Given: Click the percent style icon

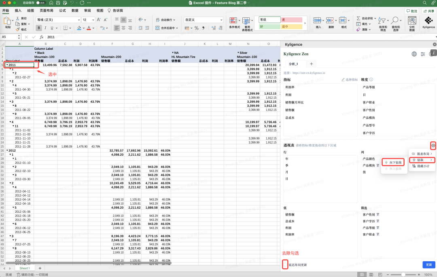Looking at the screenshot, I should [197, 28].
